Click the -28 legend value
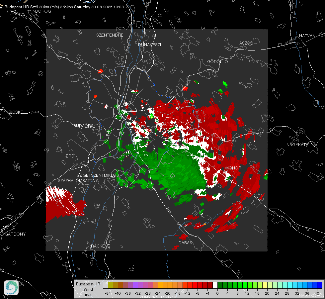 [148, 293]
